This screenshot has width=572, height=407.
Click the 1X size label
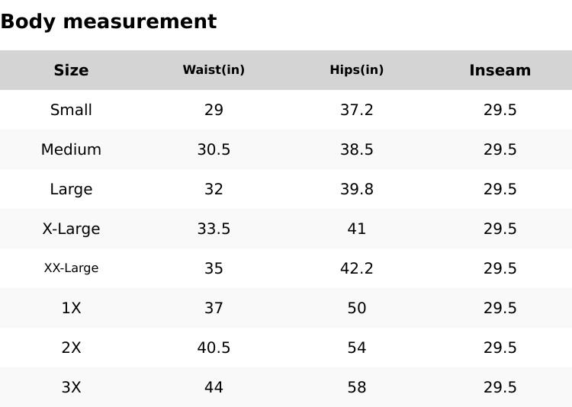tap(71, 308)
